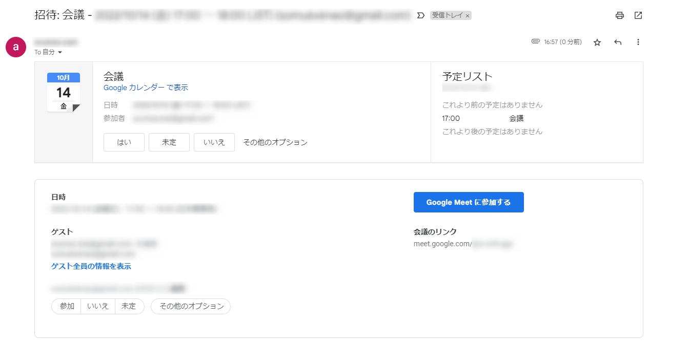Select 参加 in the bottom response group
The height and width of the screenshot is (343, 689).
click(67, 306)
